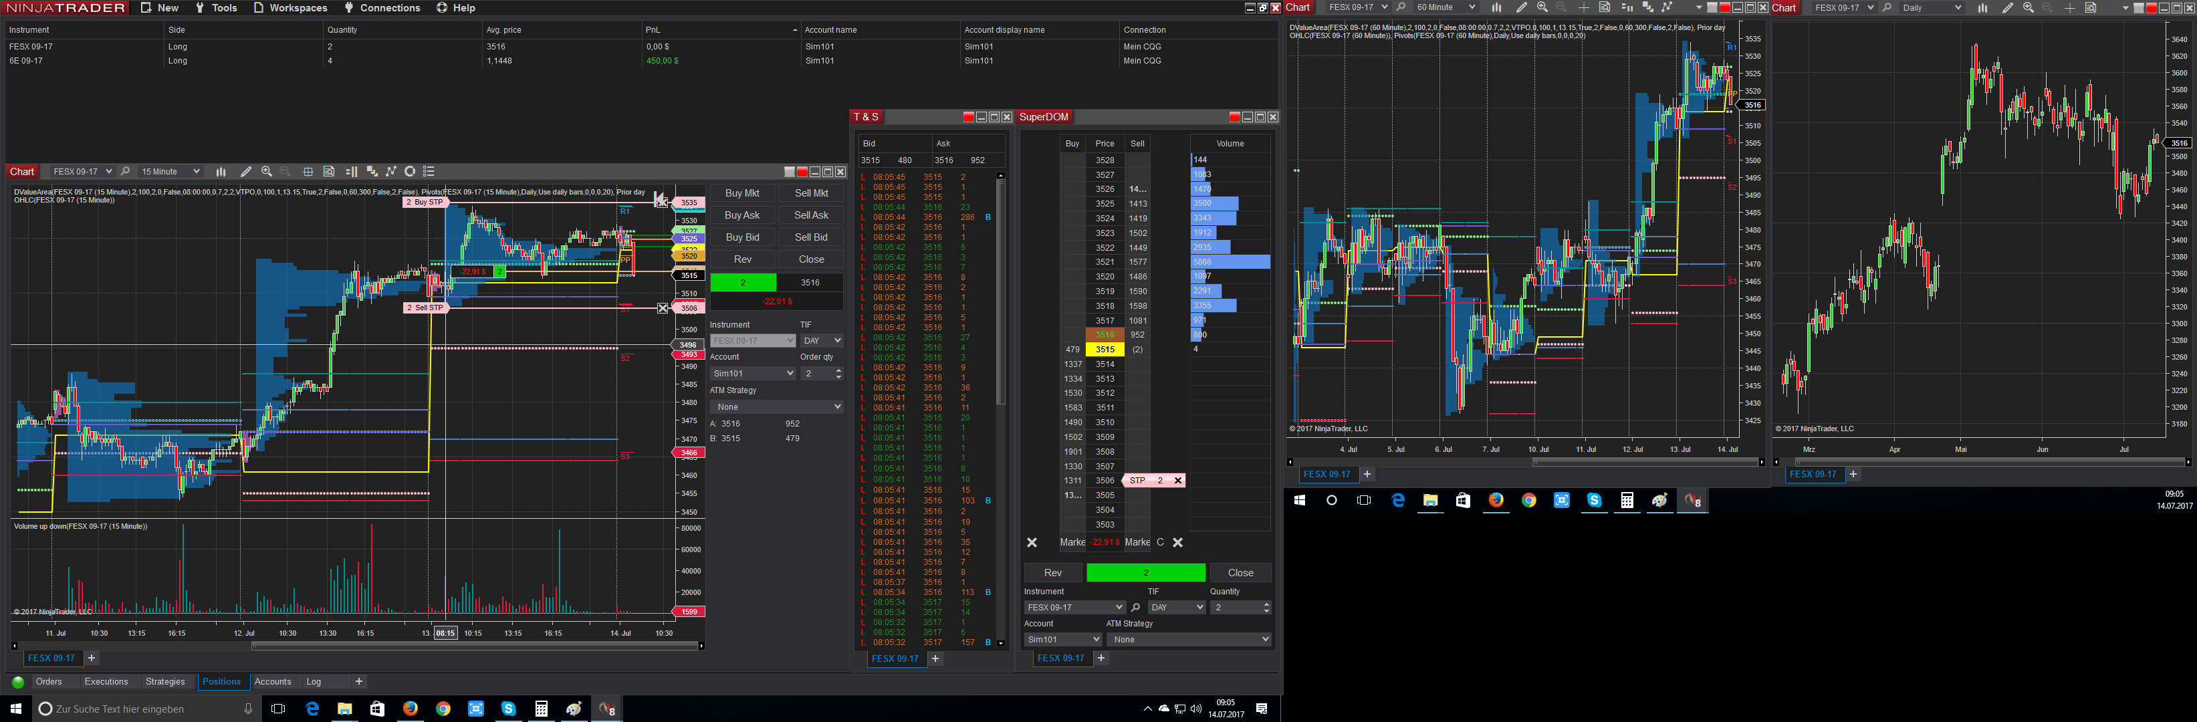Cancel the Sell STP order on 15 Minute chart
Viewport: 2197px width, 722px height.
point(663,308)
